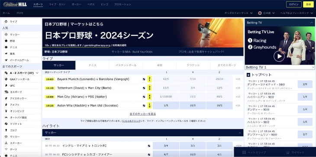Screen dimensions: 316x157
Task: Expand A - Z スポーツ (37) list
Action: coord(21,73)
